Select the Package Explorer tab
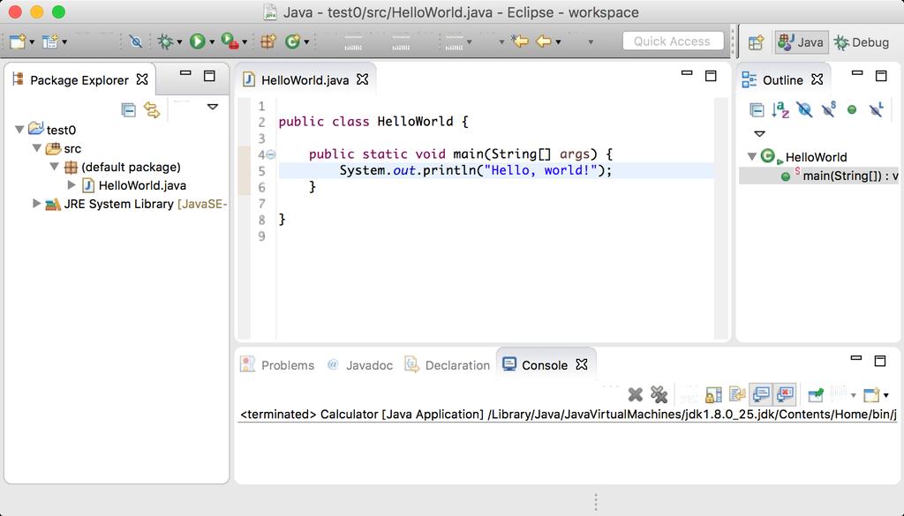 (x=79, y=80)
